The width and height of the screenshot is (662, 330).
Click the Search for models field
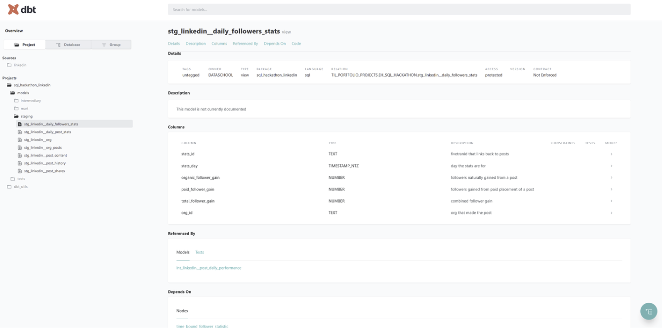[x=399, y=9]
